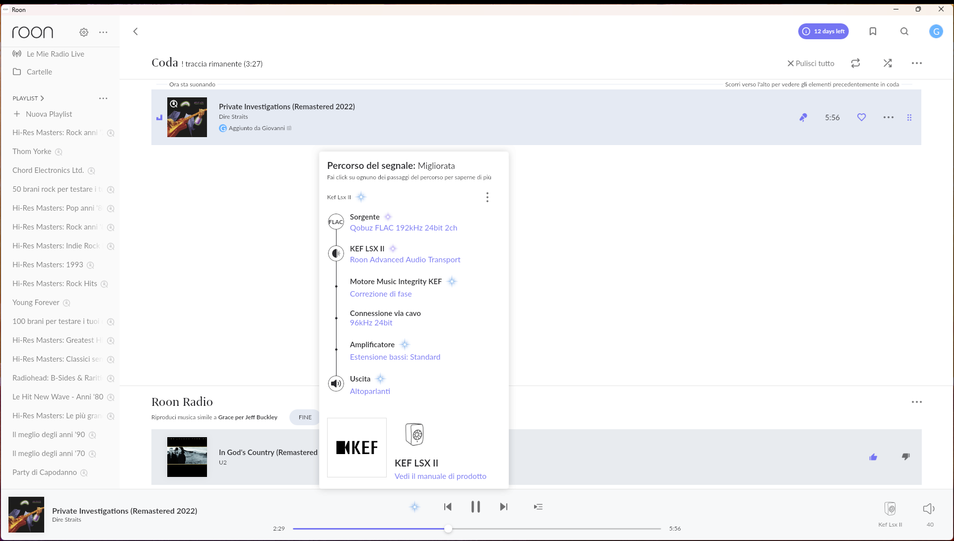Click the signal path star in playback bar
The image size is (954, 541).
414,507
